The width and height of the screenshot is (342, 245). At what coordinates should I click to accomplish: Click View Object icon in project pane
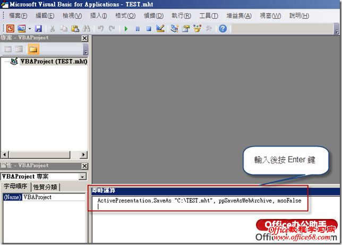tap(19, 49)
